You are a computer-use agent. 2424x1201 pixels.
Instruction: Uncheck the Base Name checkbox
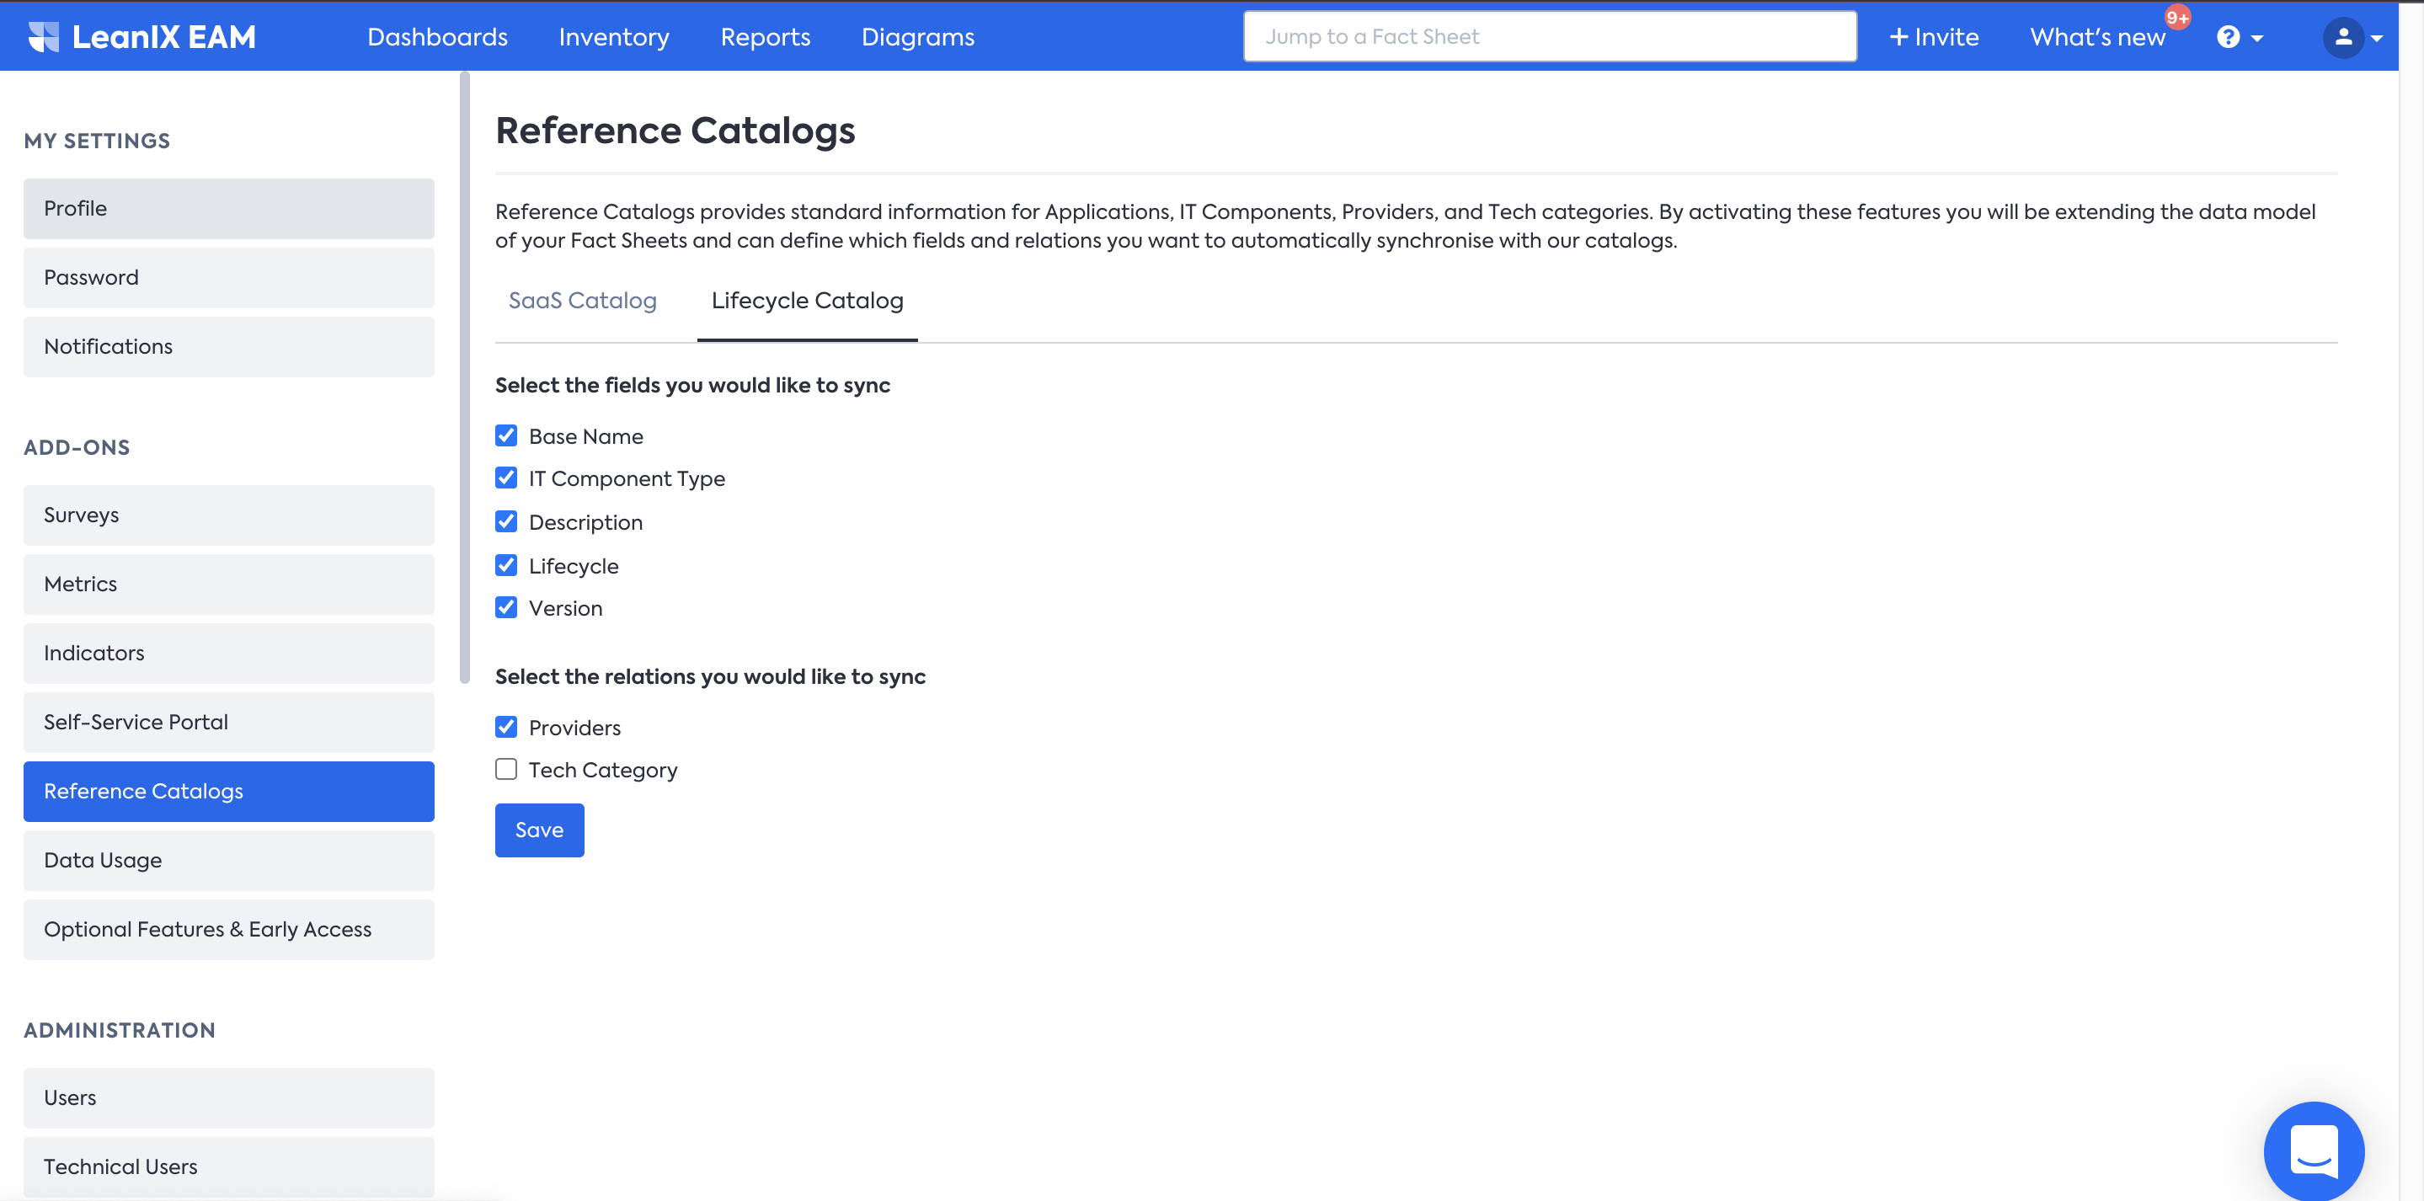pos(505,435)
